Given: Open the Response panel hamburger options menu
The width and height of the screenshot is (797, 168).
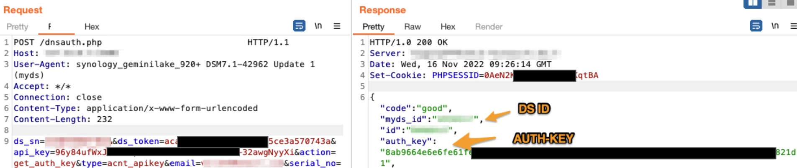Looking at the screenshot, I should (x=793, y=26).
